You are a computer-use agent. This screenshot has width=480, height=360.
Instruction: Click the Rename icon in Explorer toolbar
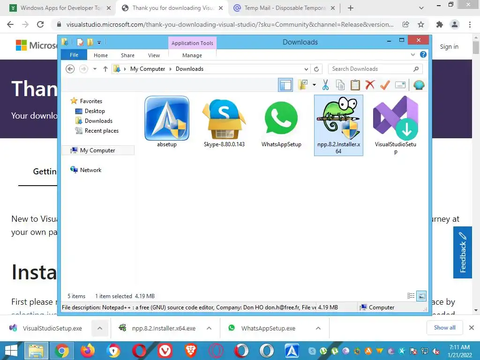(x=400, y=85)
